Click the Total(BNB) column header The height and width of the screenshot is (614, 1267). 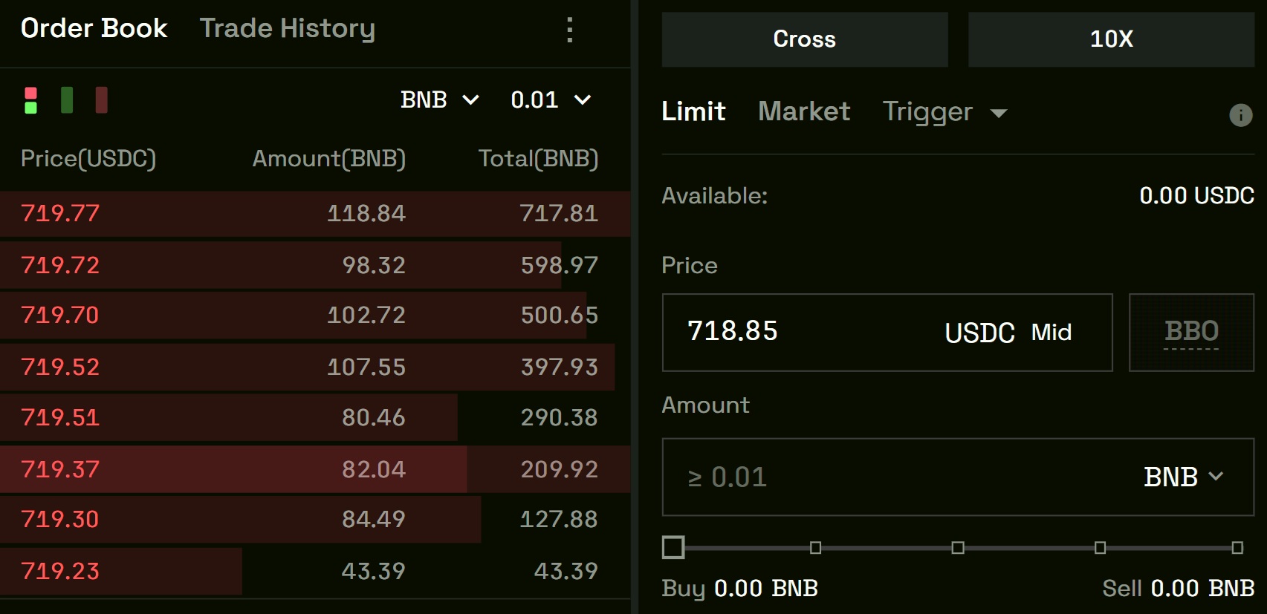(538, 159)
